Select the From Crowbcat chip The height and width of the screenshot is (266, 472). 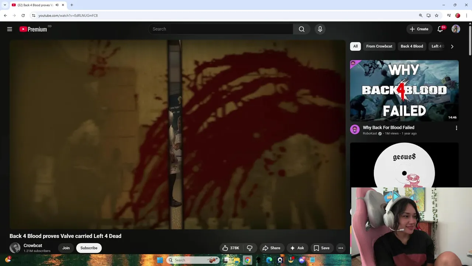pyautogui.click(x=379, y=46)
